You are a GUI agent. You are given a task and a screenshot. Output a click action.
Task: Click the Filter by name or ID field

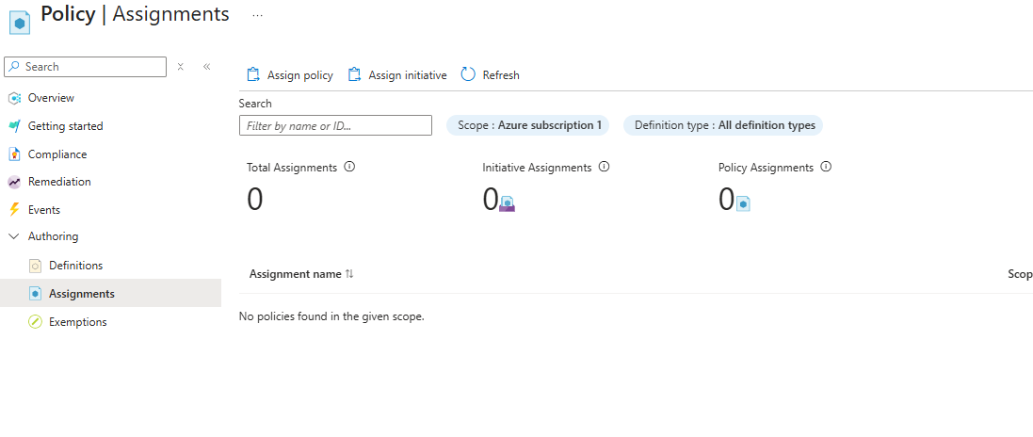(x=335, y=125)
